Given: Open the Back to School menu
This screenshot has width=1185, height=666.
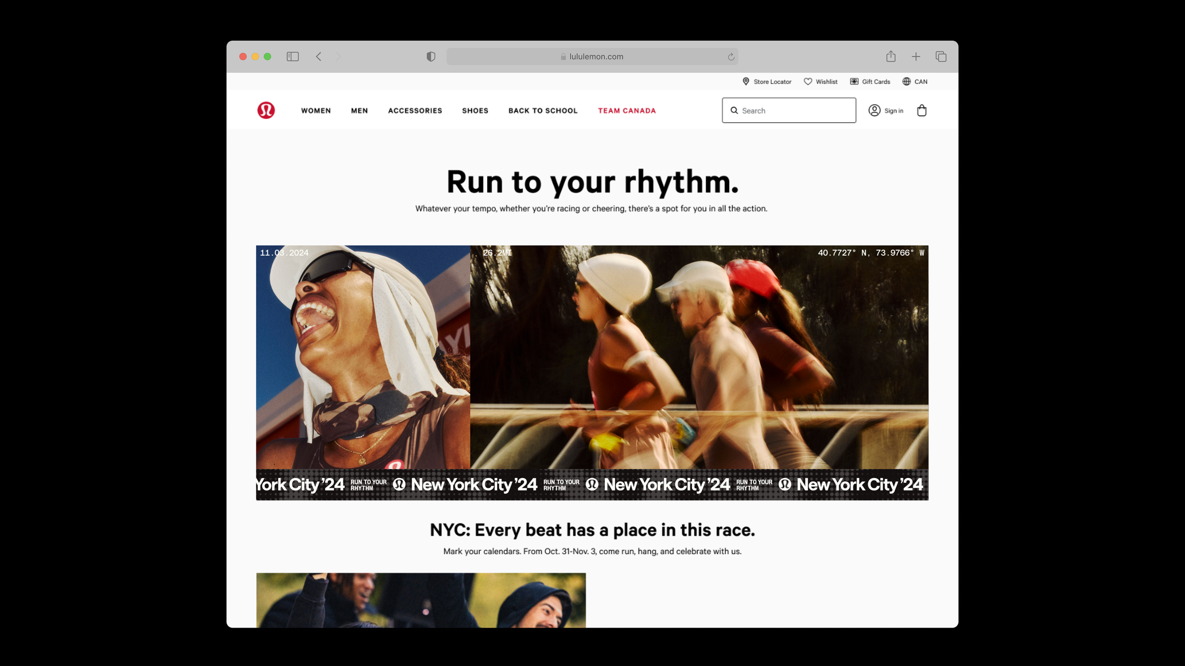Looking at the screenshot, I should (543, 111).
